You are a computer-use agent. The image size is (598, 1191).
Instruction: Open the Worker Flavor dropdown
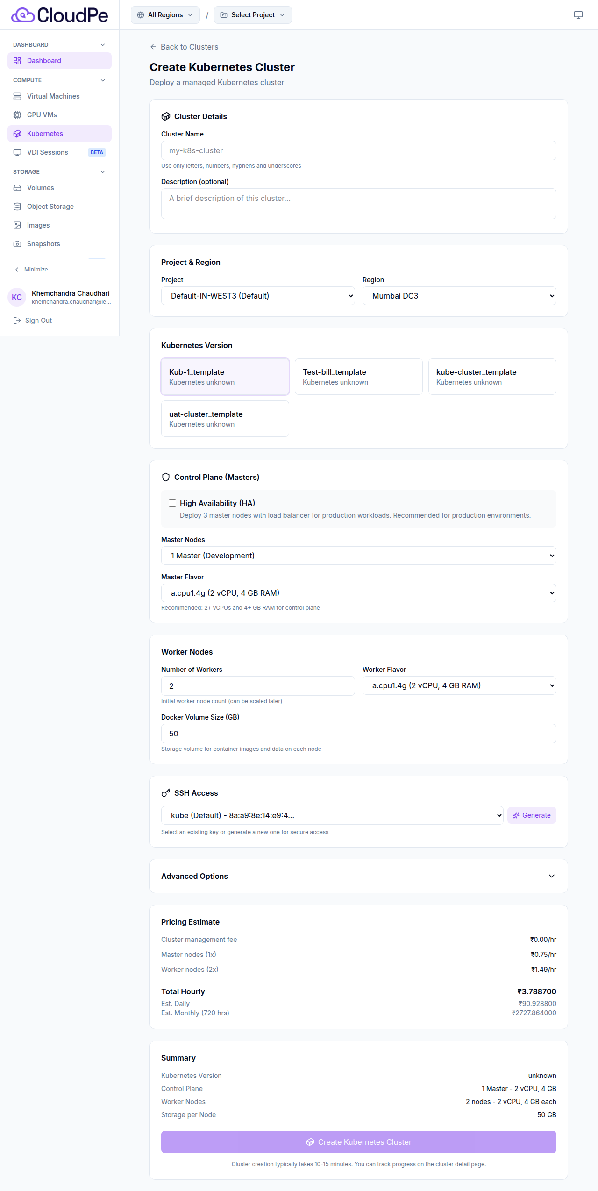(x=459, y=685)
